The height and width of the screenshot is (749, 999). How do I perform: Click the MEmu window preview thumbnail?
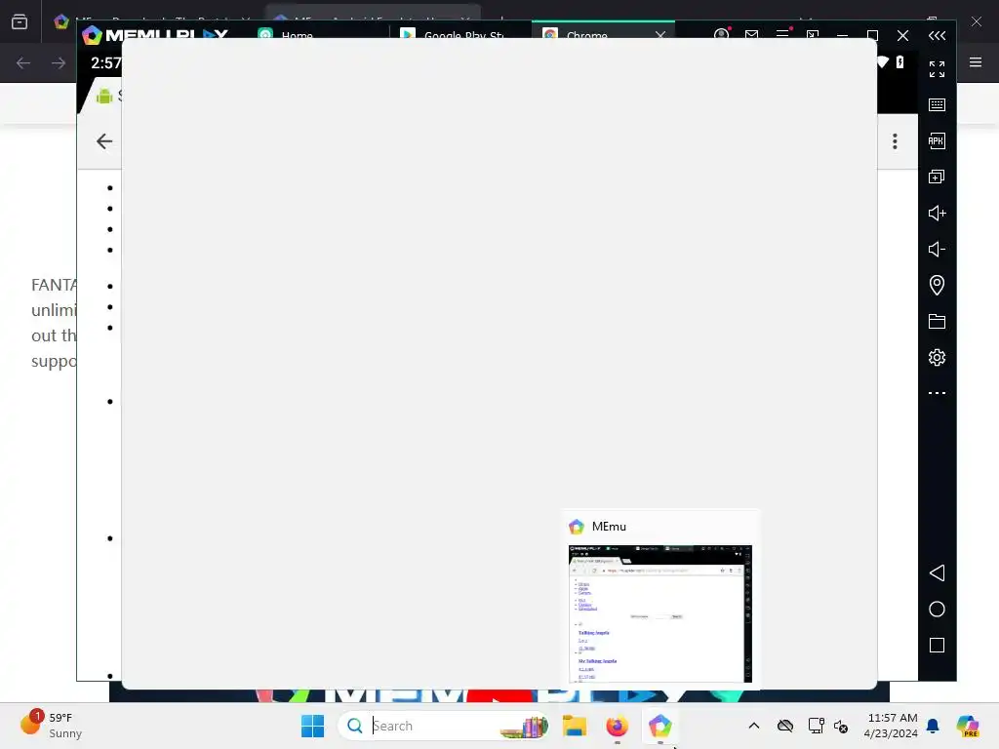[x=660, y=613]
